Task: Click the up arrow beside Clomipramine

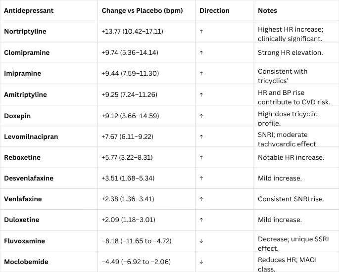Action: click(x=201, y=52)
